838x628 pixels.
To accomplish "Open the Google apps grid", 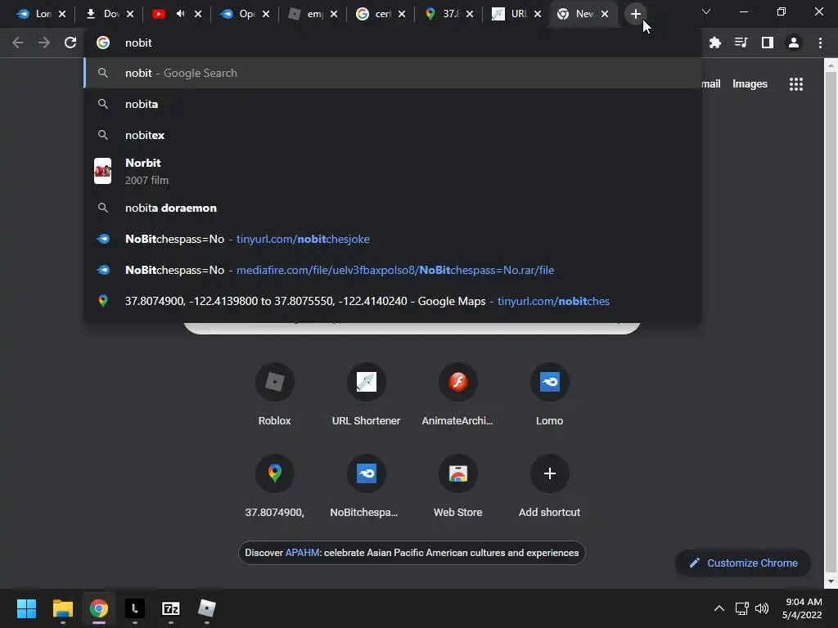I will 795,84.
